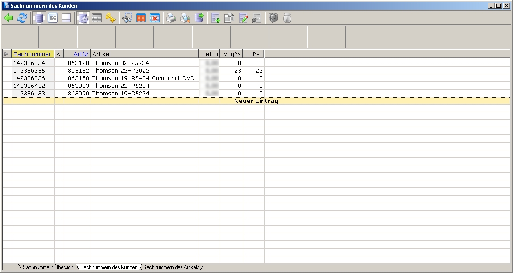Viewport: 513px width, 273px height.
Task: Toggle the form view button
Action: pos(53,18)
